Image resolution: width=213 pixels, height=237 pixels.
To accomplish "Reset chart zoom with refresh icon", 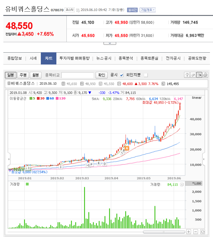I will click(202, 231).
